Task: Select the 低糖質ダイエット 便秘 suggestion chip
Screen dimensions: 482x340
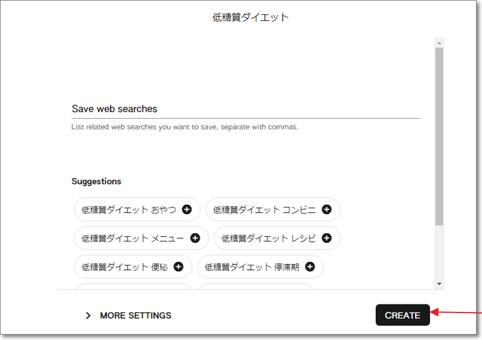Action: 120,266
